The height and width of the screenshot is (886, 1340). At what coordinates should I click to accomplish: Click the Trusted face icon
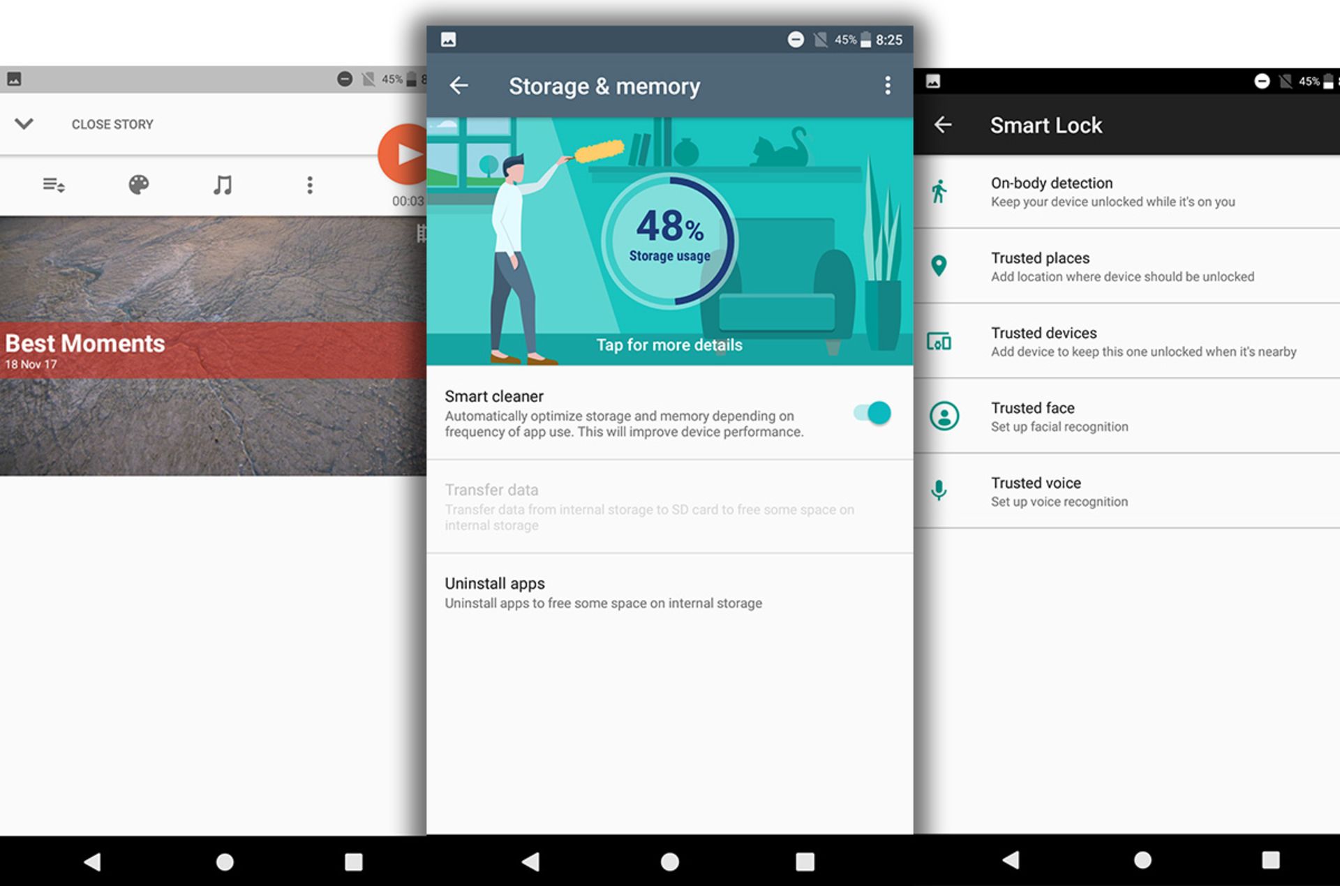point(944,416)
